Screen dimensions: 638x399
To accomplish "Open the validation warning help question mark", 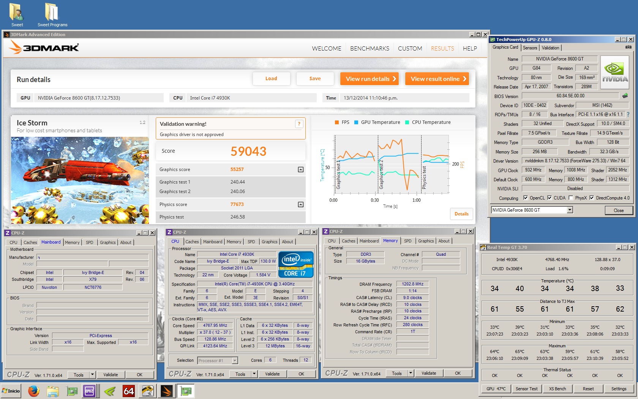I will click(299, 124).
